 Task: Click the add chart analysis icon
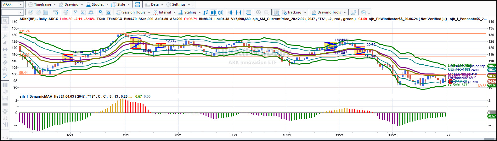(x=353, y=12)
